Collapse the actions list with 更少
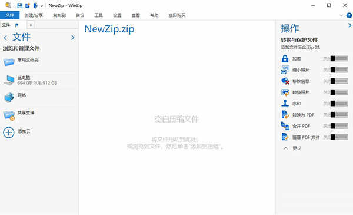This screenshot has height=215, width=353. tap(292, 148)
